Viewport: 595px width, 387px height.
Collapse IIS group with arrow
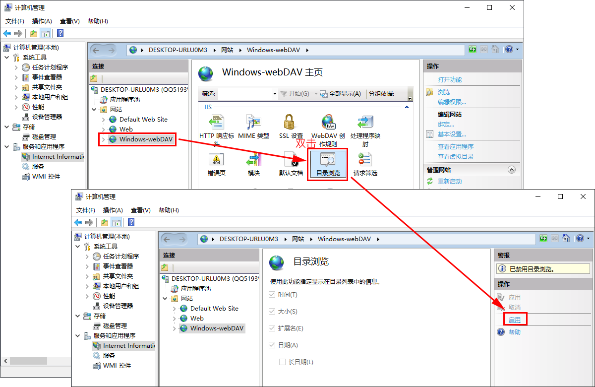[x=407, y=107]
